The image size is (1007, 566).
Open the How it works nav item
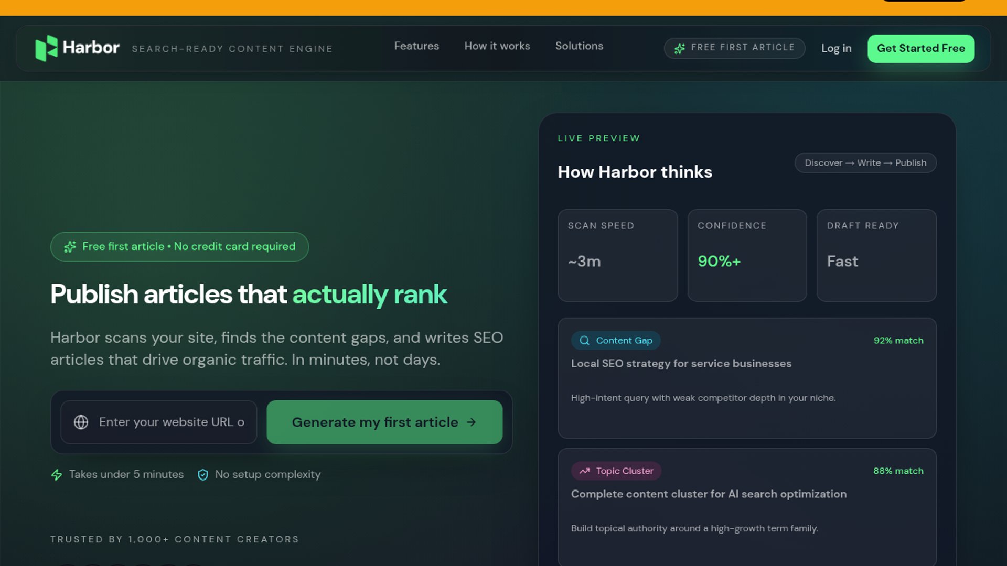497,46
